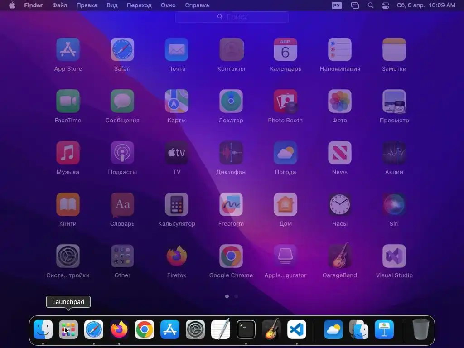Open Контакты app
The height and width of the screenshot is (348, 464).
231,49
